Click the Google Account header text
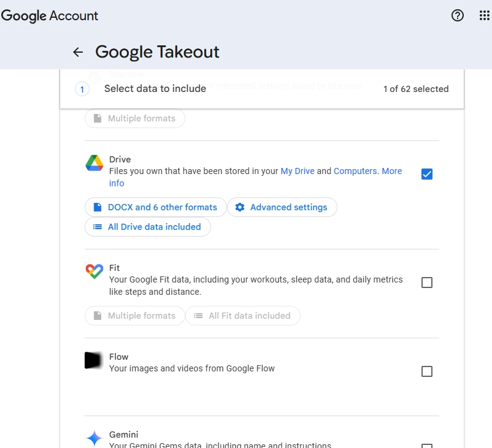492x448 pixels. tap(50, 15)
